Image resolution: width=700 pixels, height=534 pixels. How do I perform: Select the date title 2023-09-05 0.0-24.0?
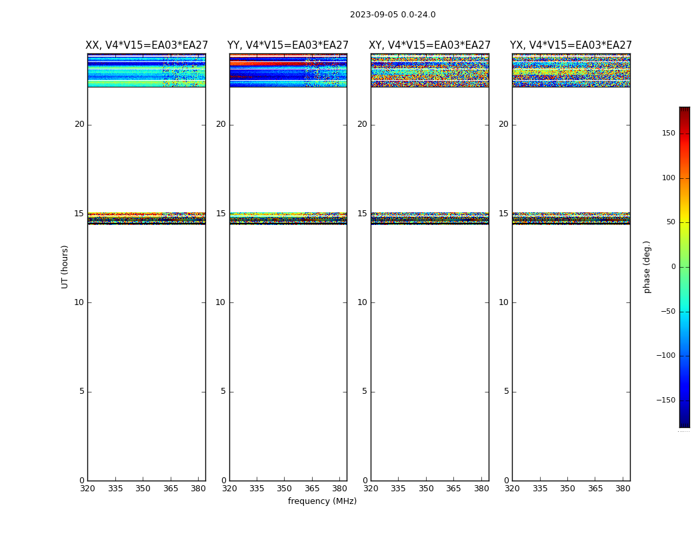[x=393, y=15]
